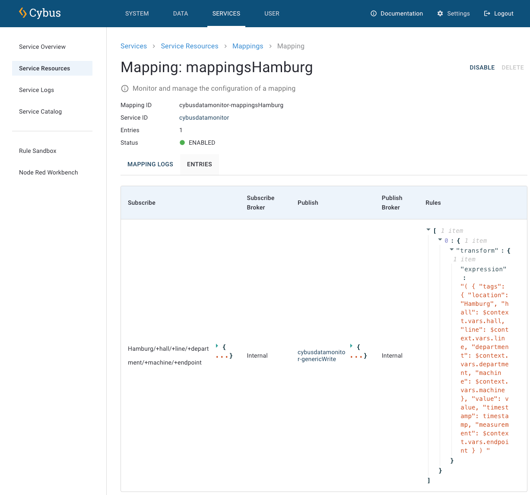530x495 pixels.
Task: Click the Settings gear icon
Action: 440,13
